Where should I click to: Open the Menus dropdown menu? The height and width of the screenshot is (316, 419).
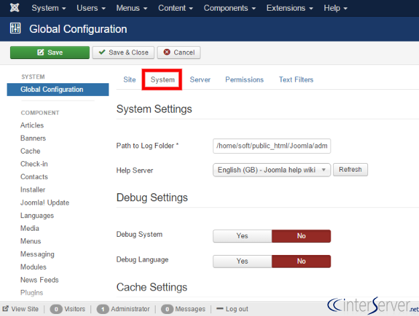coord(132,8)
